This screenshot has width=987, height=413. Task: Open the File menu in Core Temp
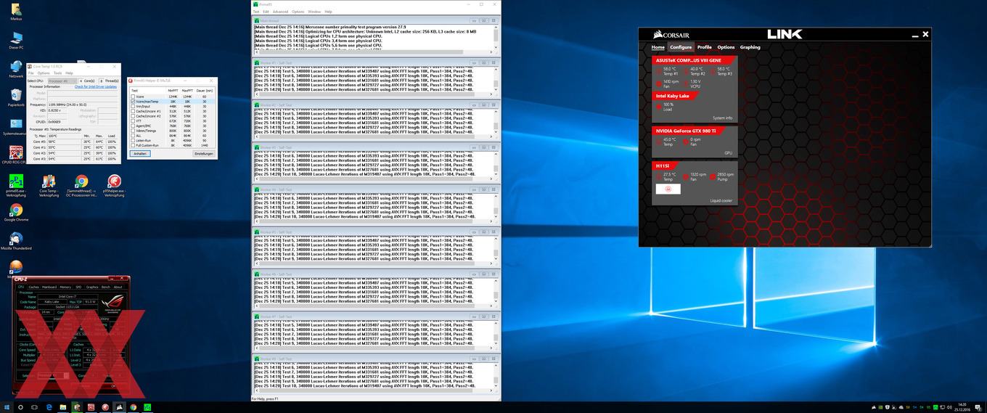click(x=31, y=73)
